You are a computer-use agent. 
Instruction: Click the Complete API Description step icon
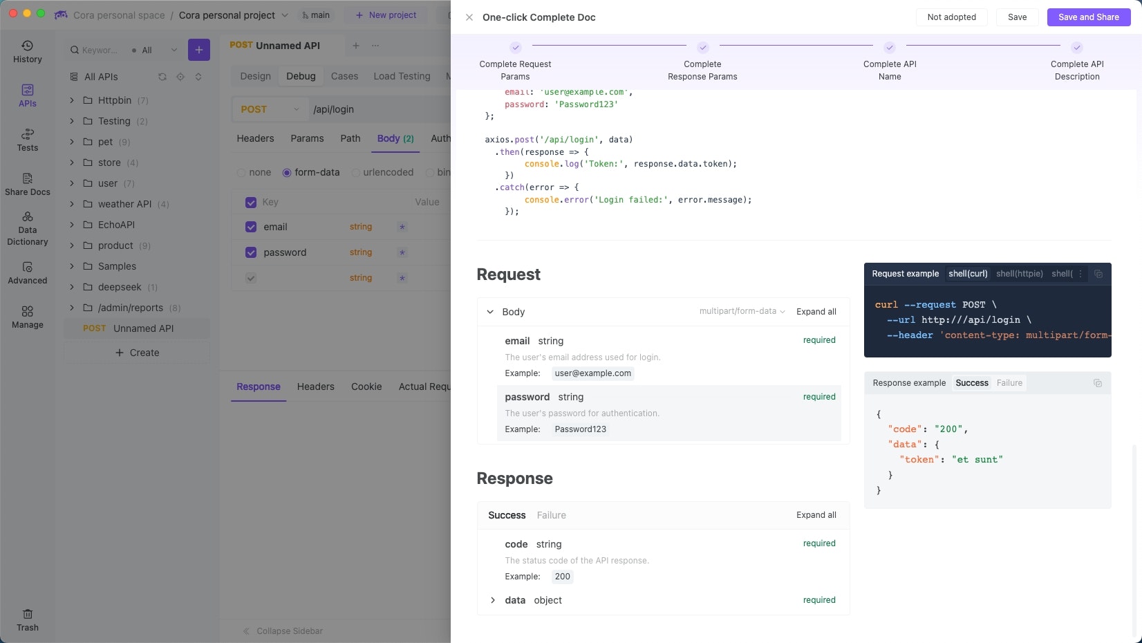(1077, 48)
